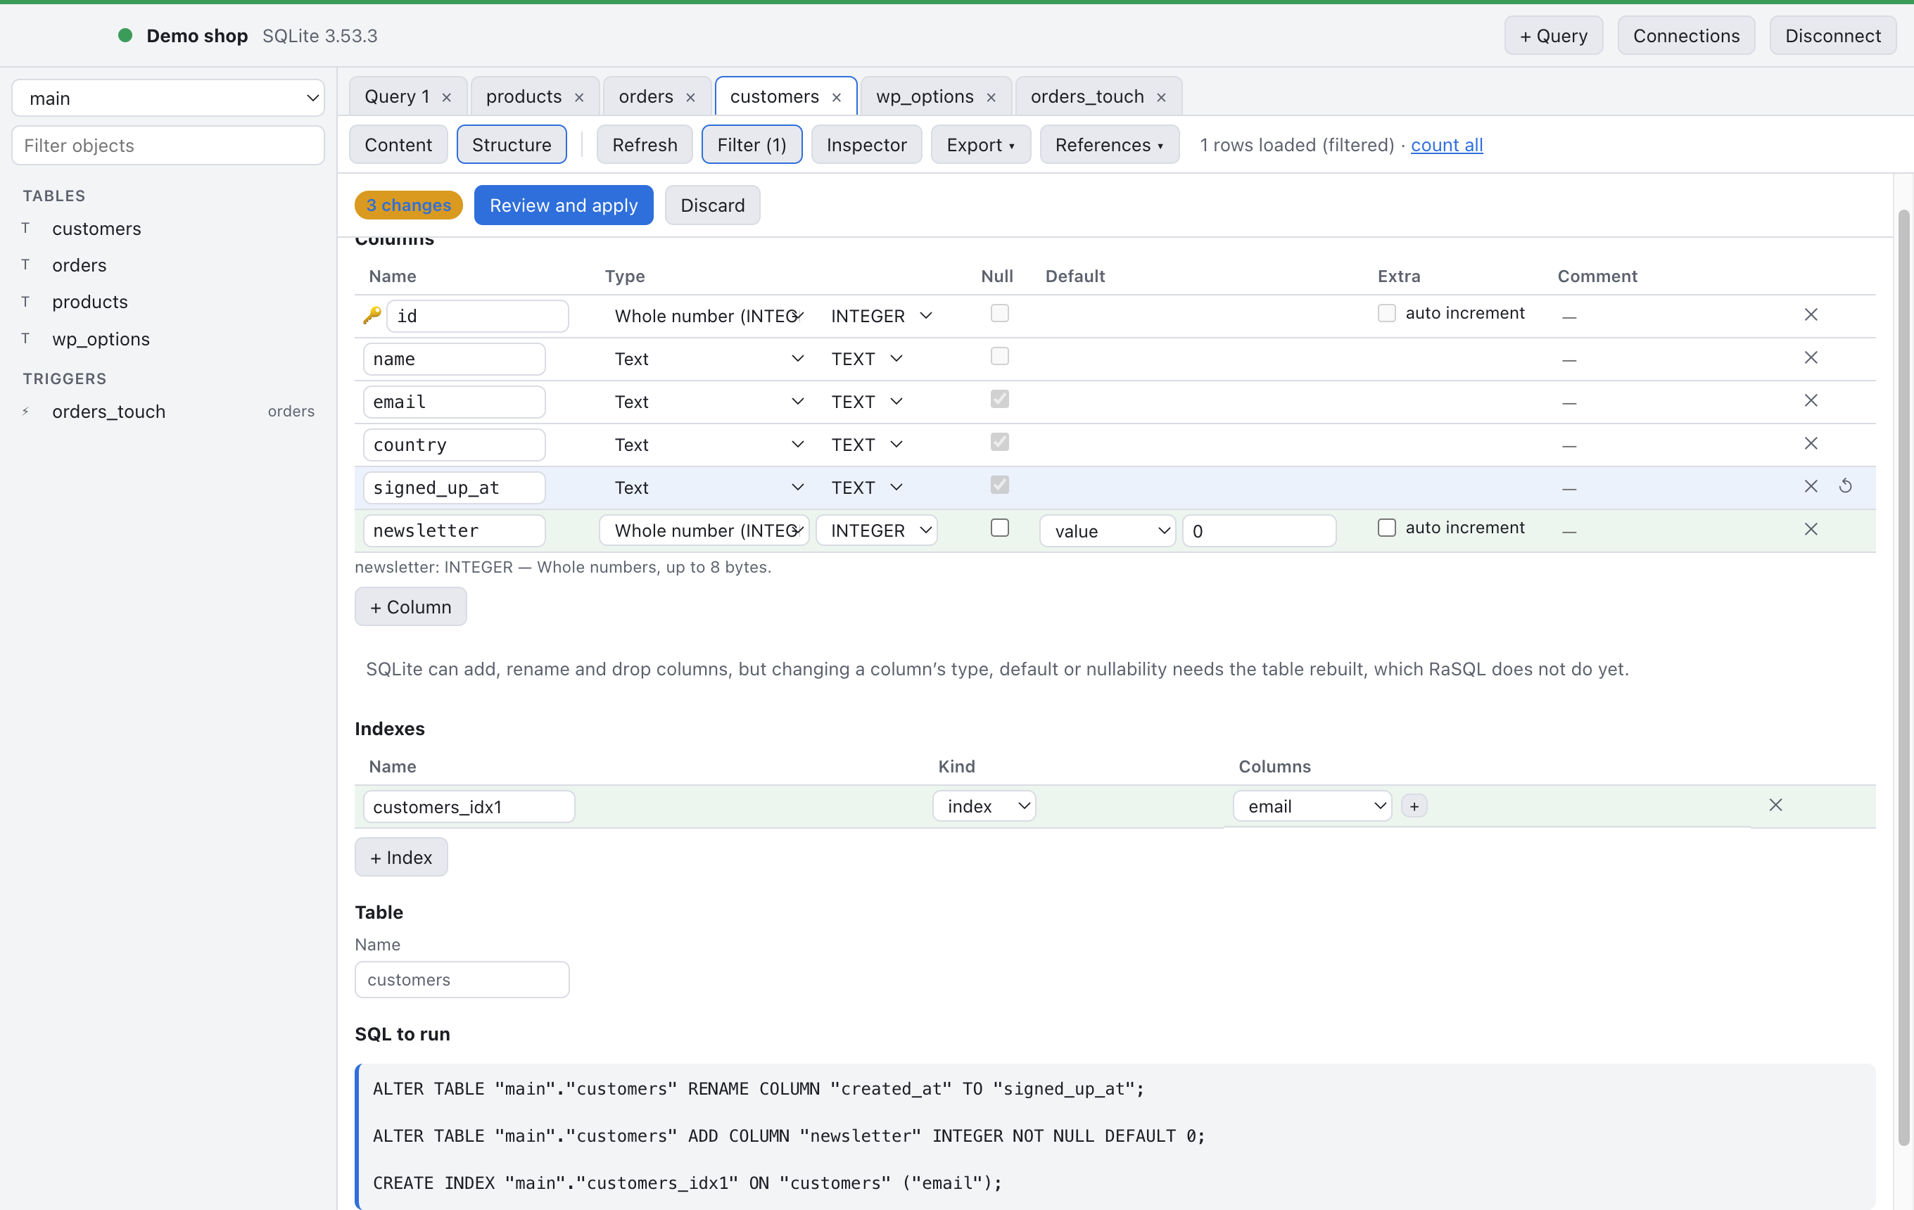This screenshot has width=1914, height=1210.
Task: Toggle Null checkbox for the newsletter column
Action: (1000, 528)
